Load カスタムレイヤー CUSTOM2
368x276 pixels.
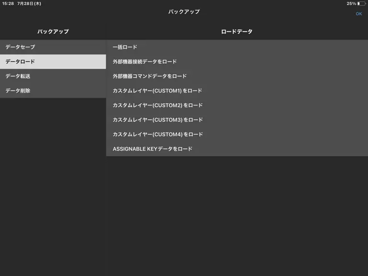[x=237, y=105]
